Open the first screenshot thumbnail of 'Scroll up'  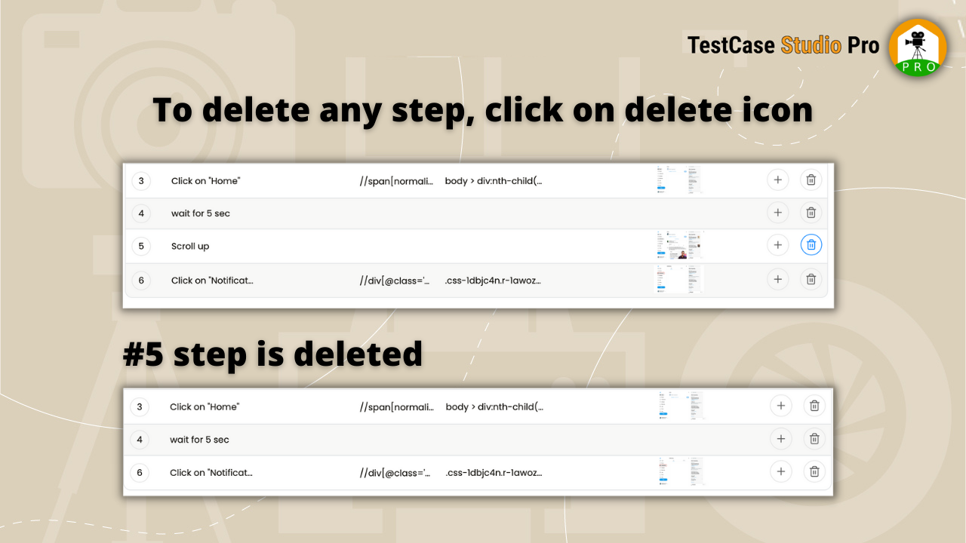667,244
